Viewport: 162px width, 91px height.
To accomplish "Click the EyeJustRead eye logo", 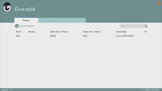I will tap(7, 7).
